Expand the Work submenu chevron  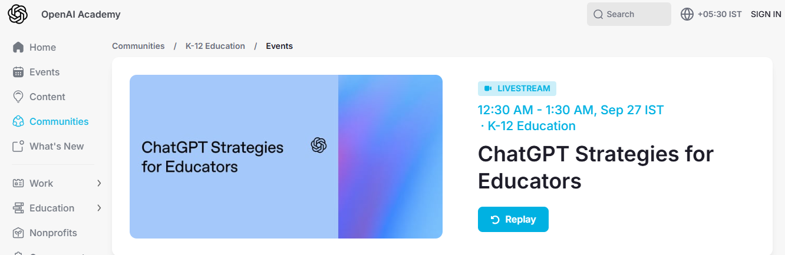point(99,183)
